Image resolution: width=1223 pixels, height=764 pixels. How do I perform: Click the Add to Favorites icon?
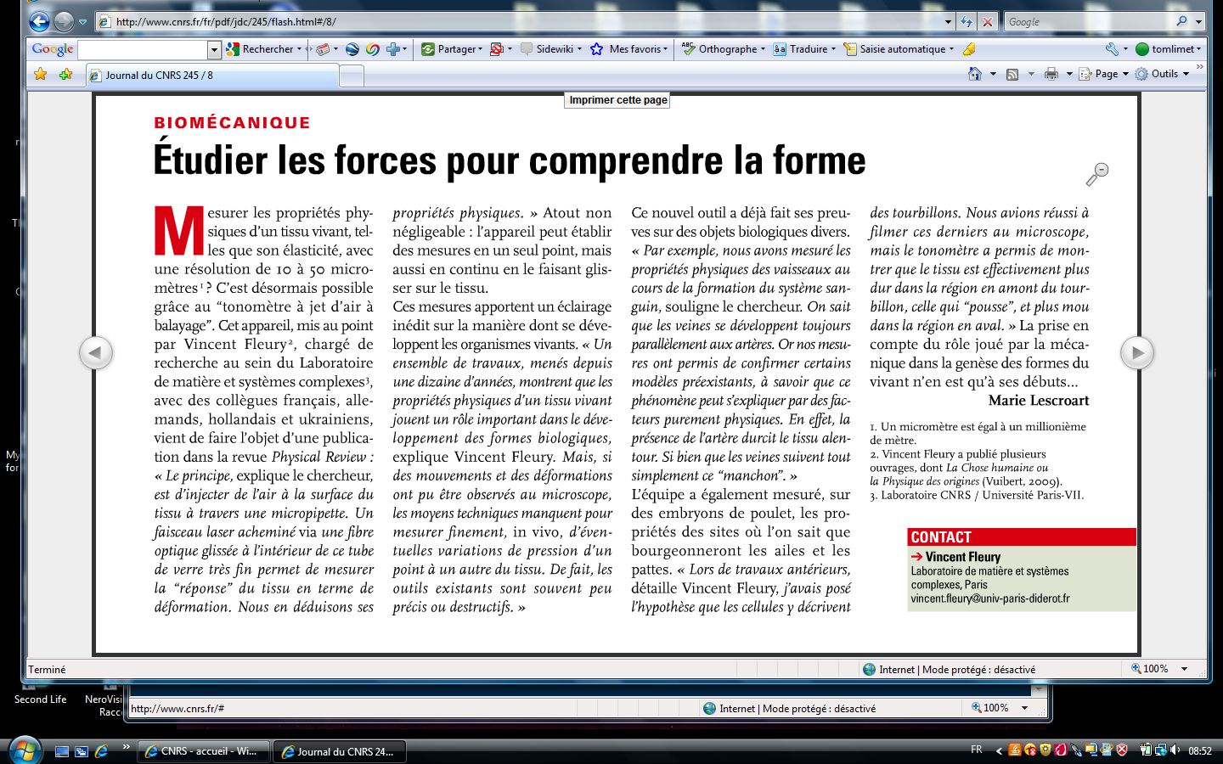(65, 75)
